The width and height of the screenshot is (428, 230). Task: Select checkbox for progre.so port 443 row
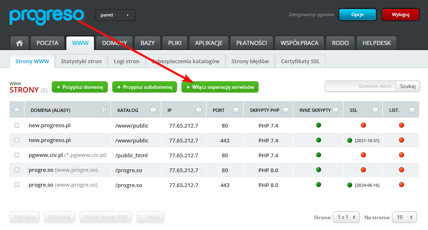point(17,185)
